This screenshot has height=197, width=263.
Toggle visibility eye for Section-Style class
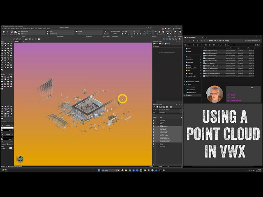coord(153,146)
